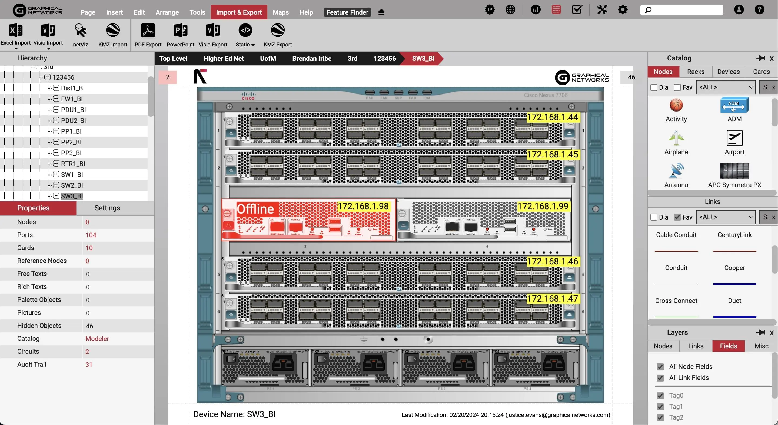Open the Audit Trail value 31
778x425 pixels.
[88, 365]
